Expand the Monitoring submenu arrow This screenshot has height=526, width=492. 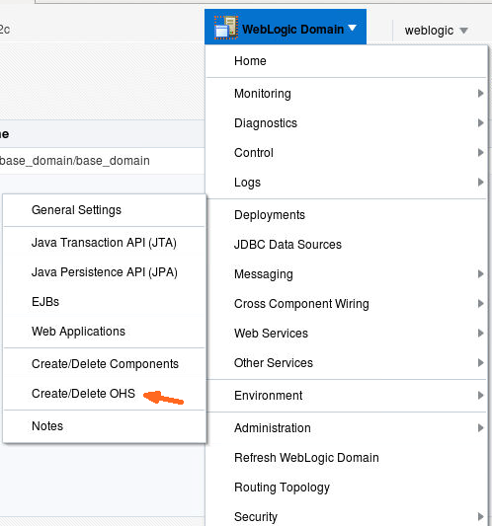(480, 93)
